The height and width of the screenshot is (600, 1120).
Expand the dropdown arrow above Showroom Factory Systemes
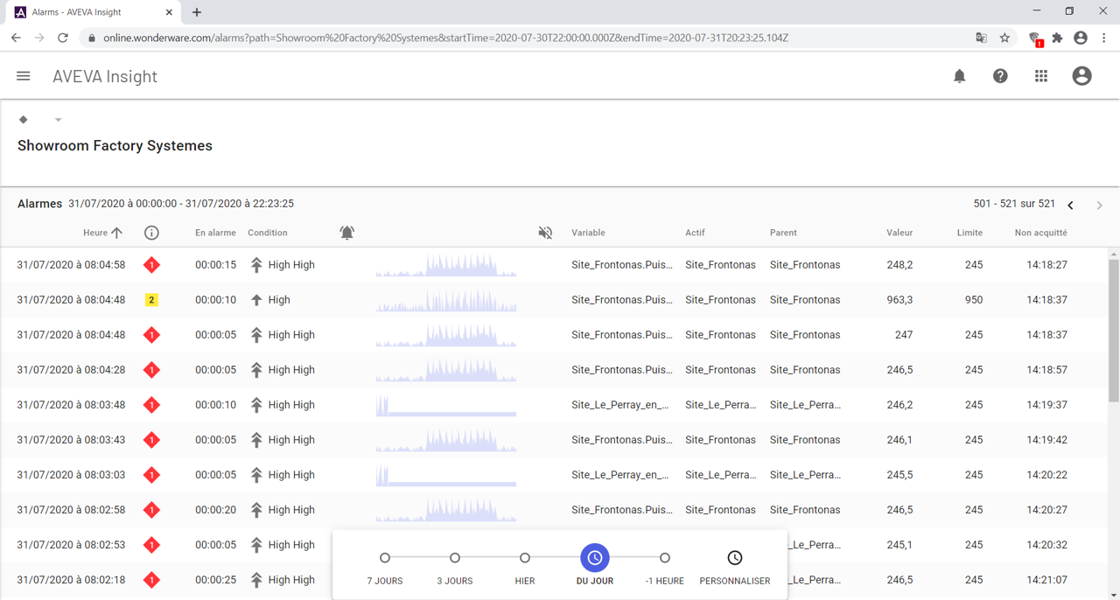click(x=58, y=120)
